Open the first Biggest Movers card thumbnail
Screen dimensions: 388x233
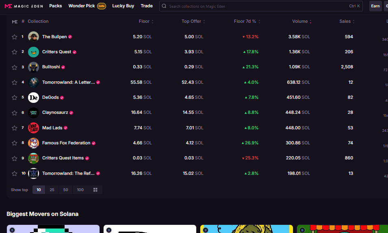53,229
